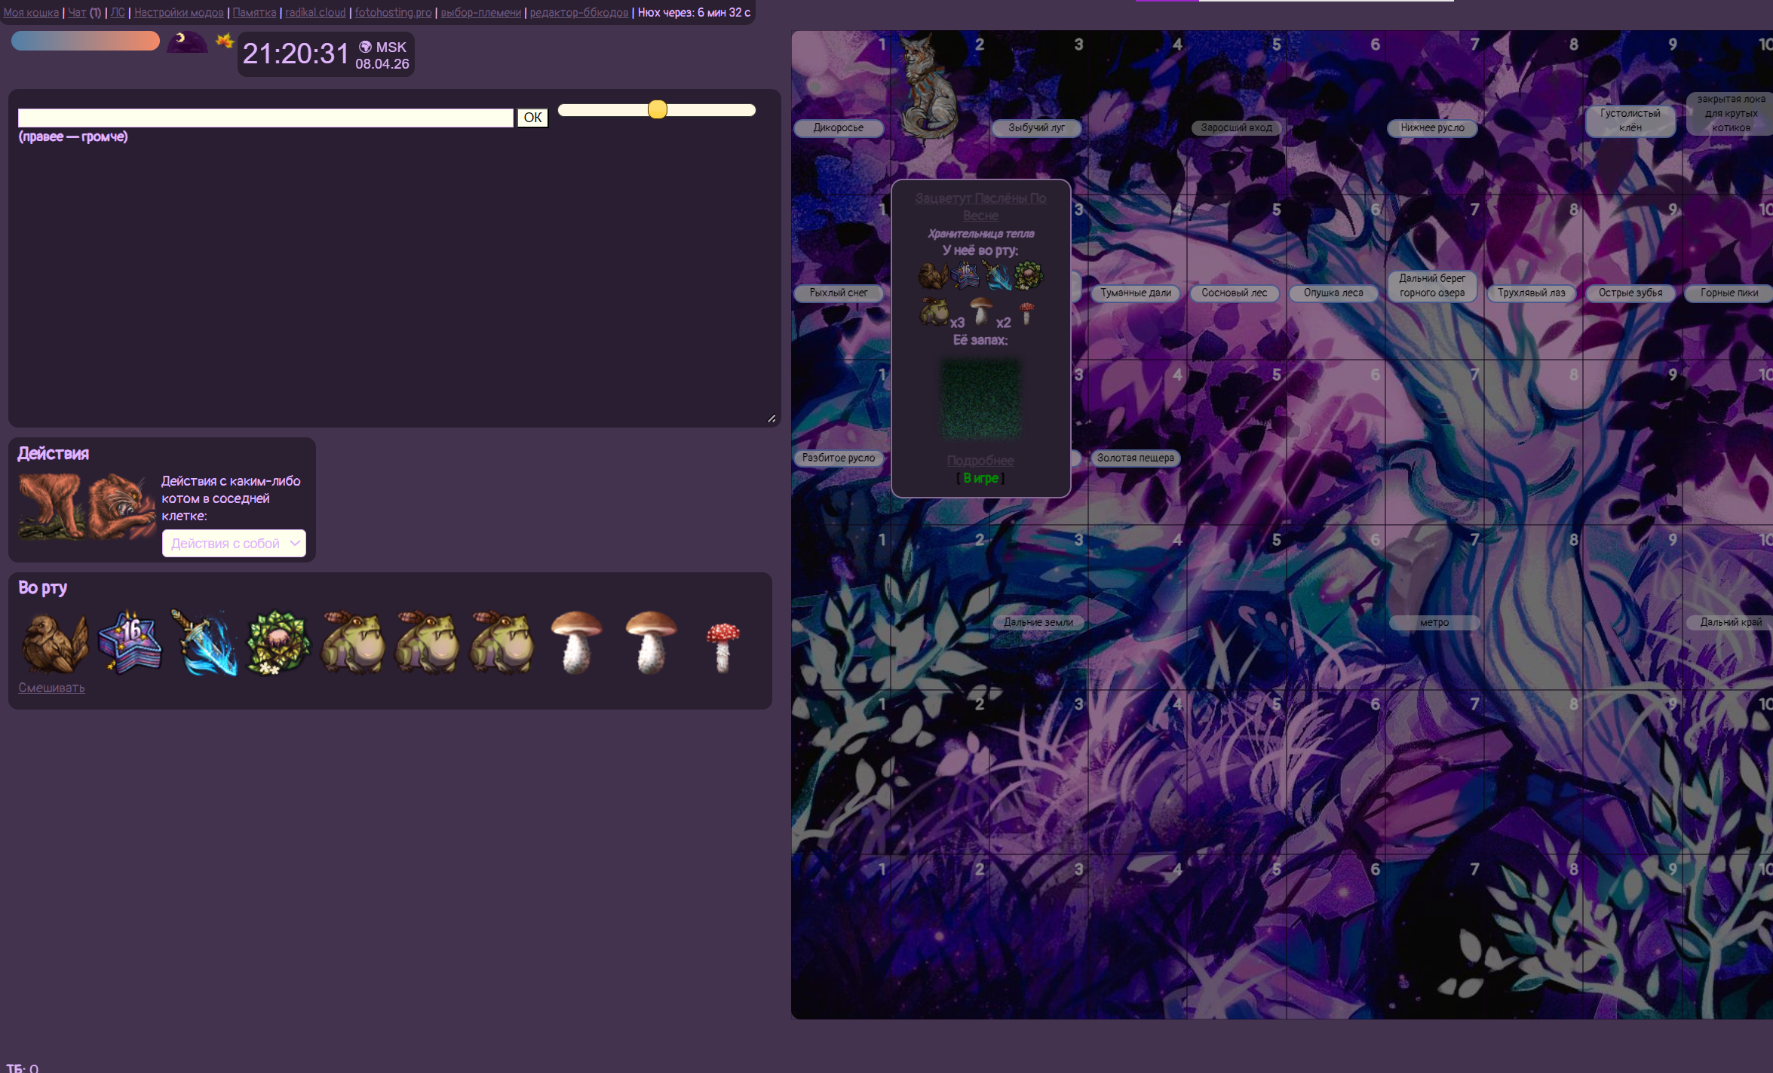Open 'Настройки модов' menu link

tap(179, 12)
